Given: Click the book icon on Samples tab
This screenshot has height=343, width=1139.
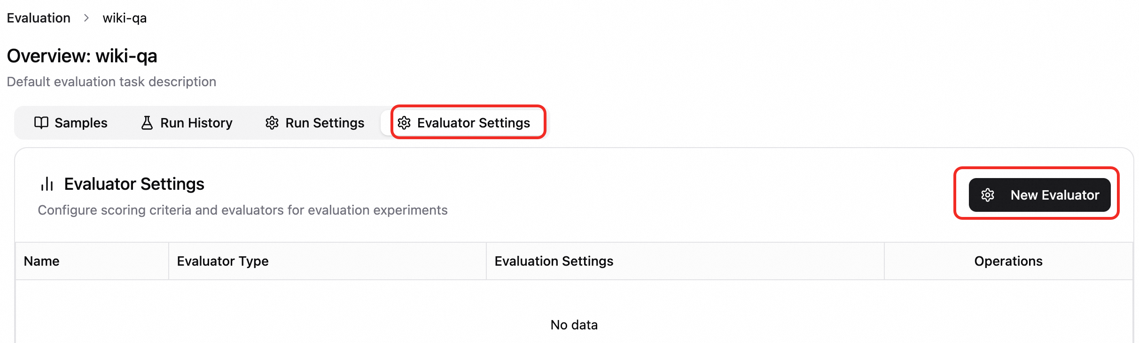Looking at the screenshot, I should pyautogui.click(x=41, y=123).
